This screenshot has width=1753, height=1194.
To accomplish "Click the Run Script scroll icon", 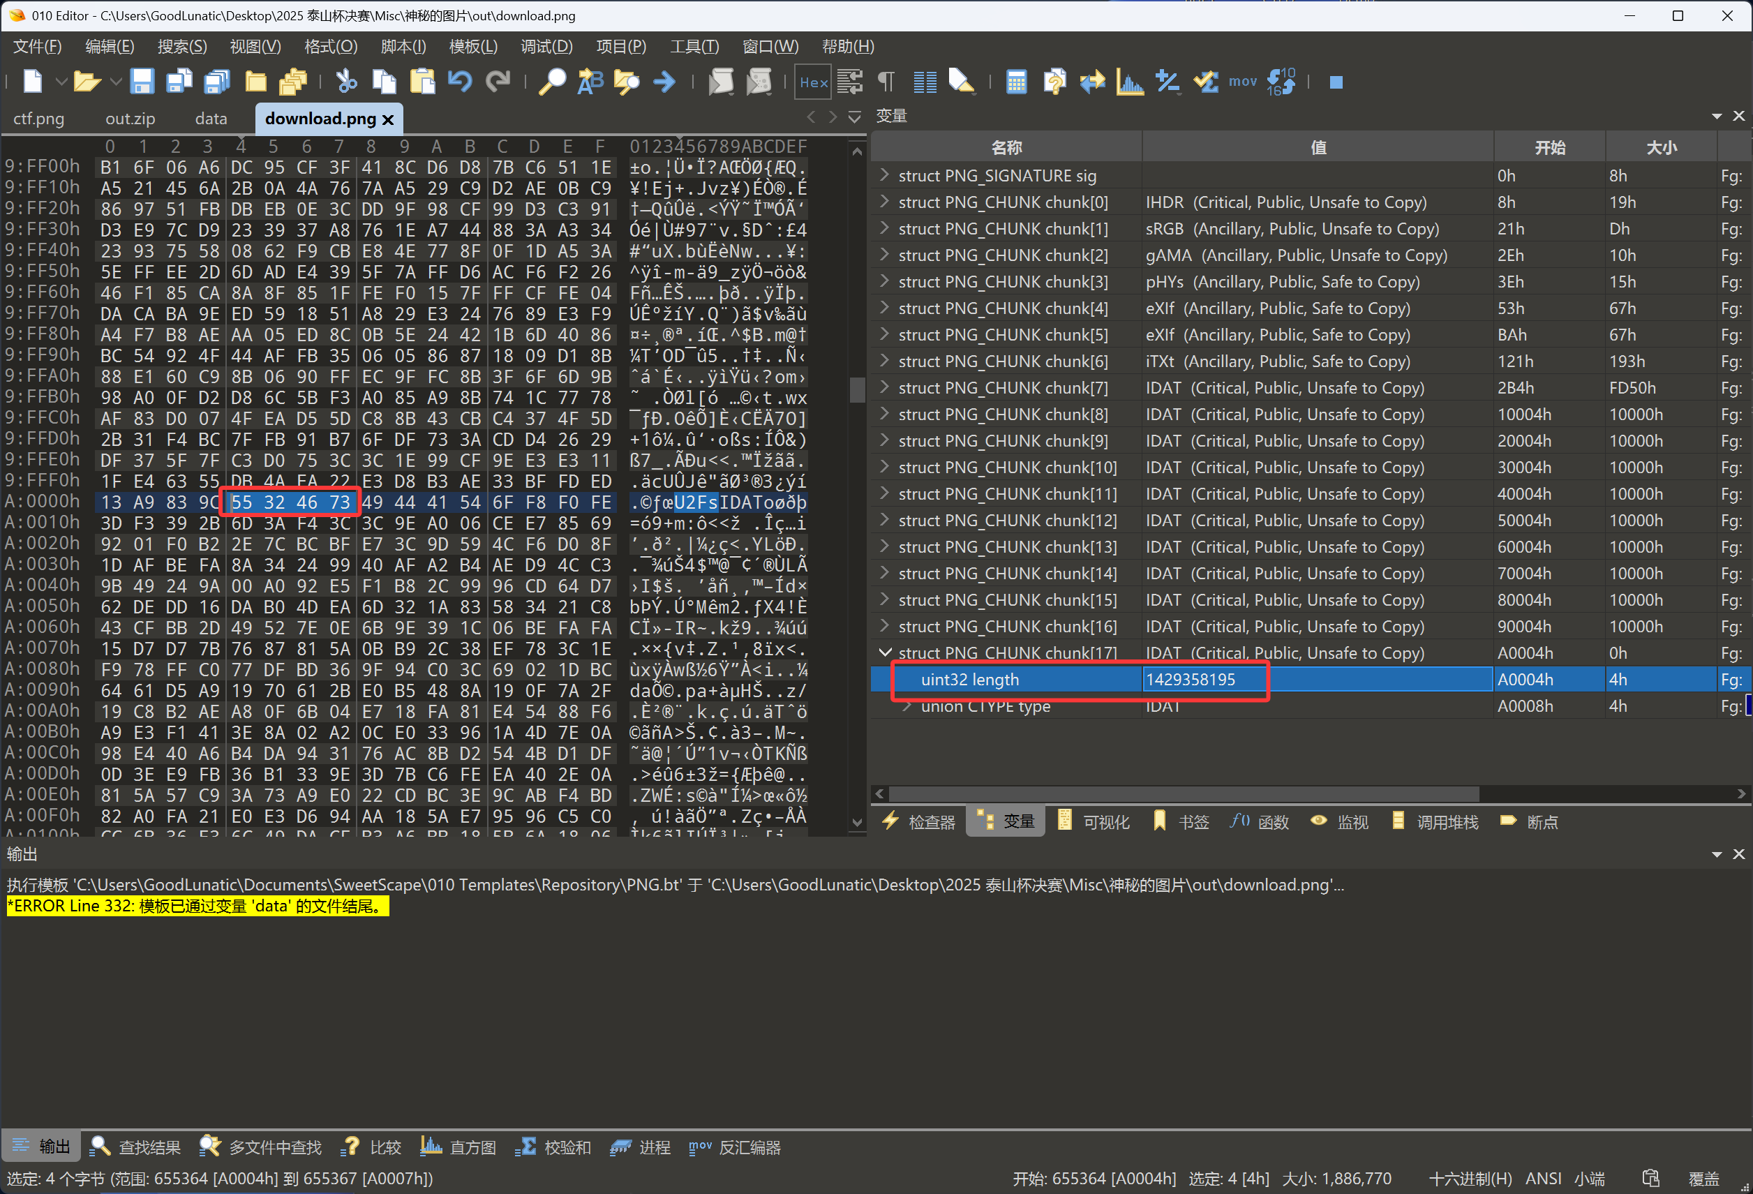I will (721, 82).
